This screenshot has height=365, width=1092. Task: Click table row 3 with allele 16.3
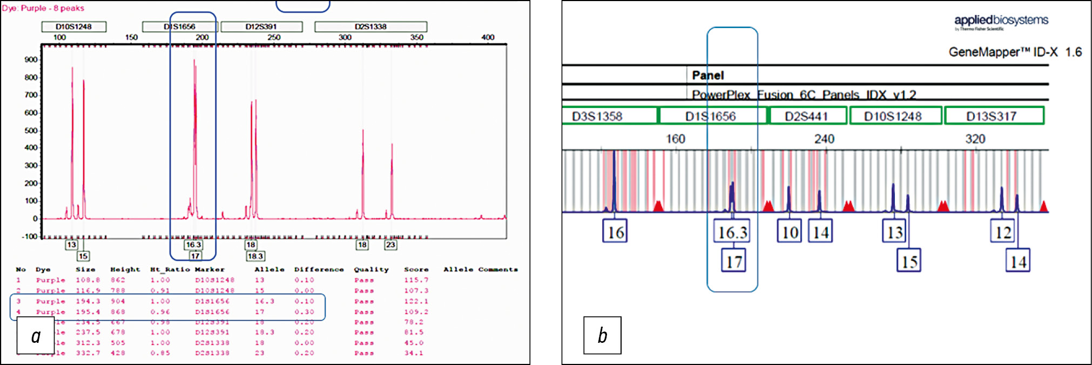(x=167, y=301)
